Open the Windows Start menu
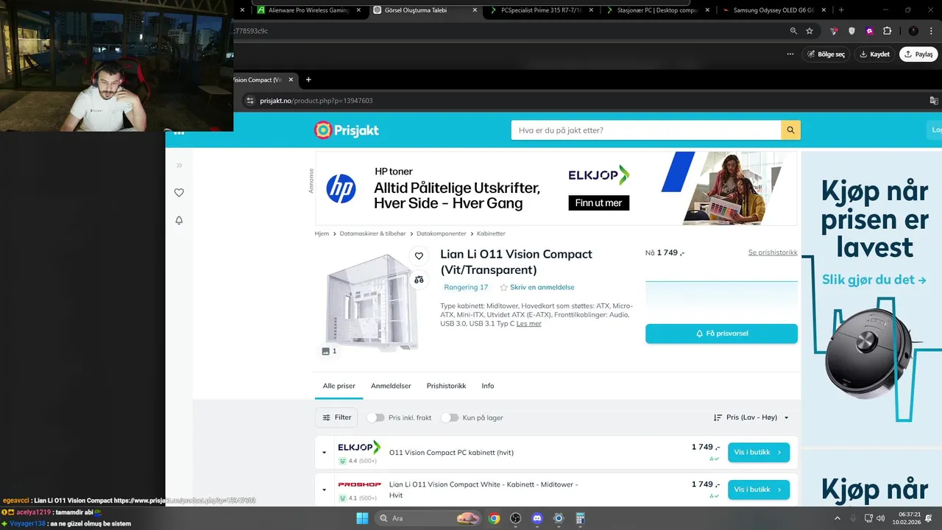942x530 pixels. tap(362, 518)
